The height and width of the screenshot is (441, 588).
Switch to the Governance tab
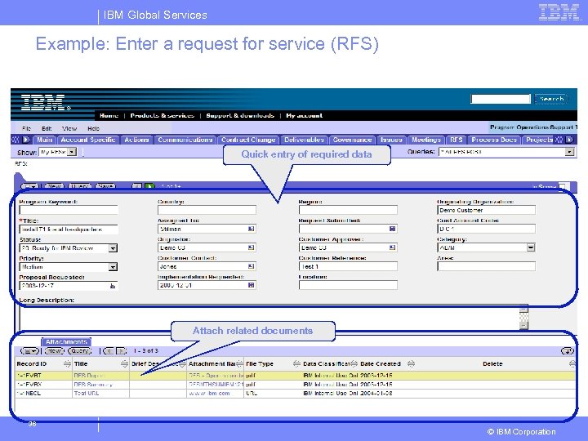(352, 140)
